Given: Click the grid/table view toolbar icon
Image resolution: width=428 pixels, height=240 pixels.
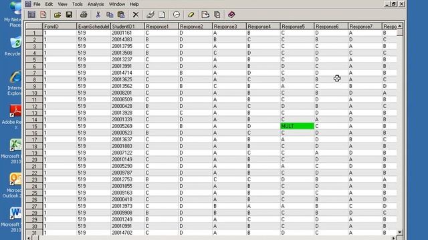Looking at the screenshot, I should tap(31, 15).
